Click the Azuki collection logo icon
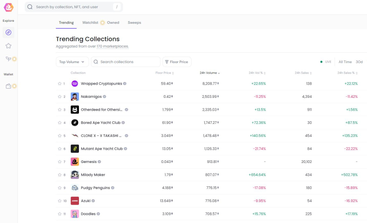 75,201
